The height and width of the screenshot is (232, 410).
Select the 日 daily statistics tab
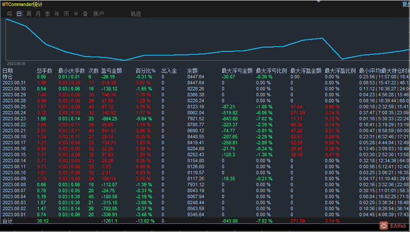(19, 14)
